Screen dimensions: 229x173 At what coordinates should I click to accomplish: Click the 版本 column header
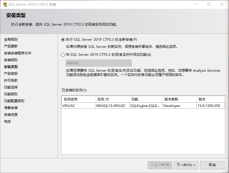[211, 99]
